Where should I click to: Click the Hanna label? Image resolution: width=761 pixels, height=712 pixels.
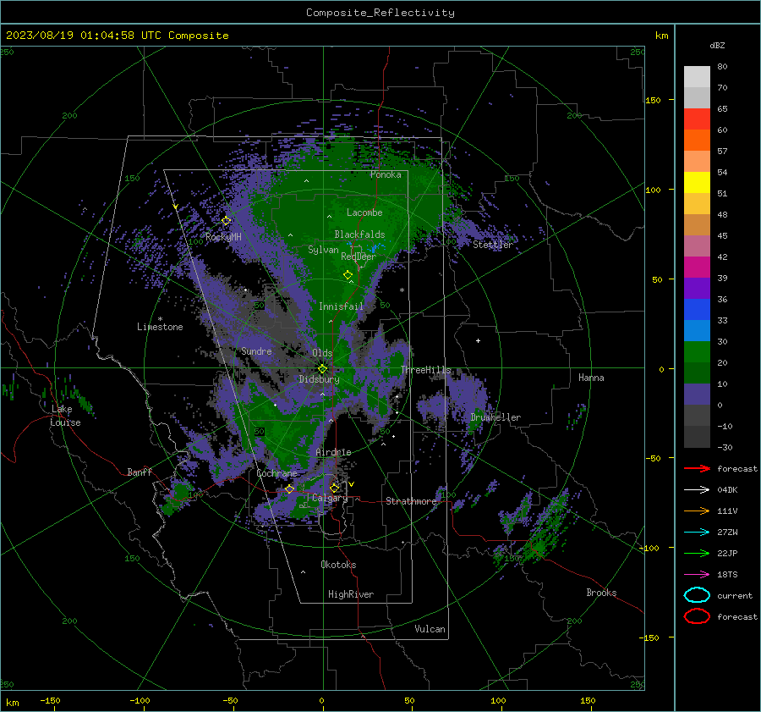[x=591, y=378]
